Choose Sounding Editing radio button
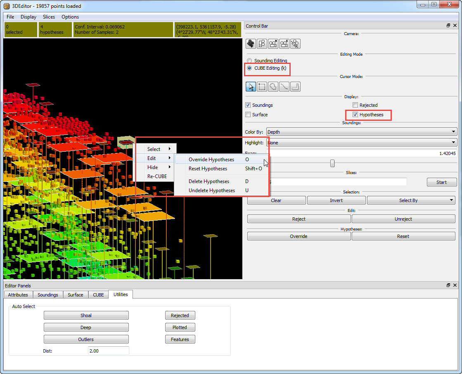This screenshot has width=462, height=374. click(249, 61)
